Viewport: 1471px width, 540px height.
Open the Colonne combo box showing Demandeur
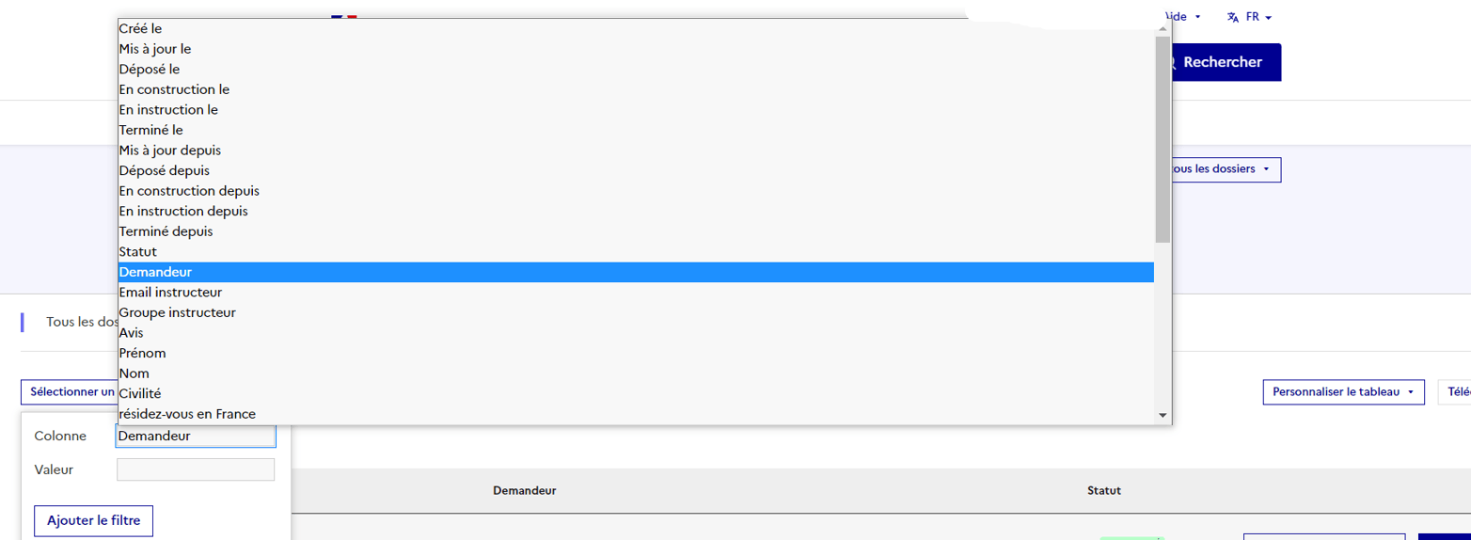[196, 437]
